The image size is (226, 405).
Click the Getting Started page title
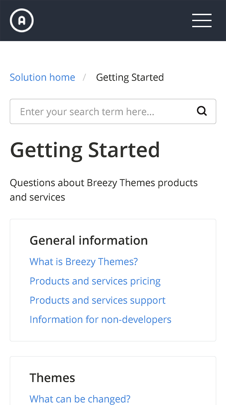tap(85, 150)
